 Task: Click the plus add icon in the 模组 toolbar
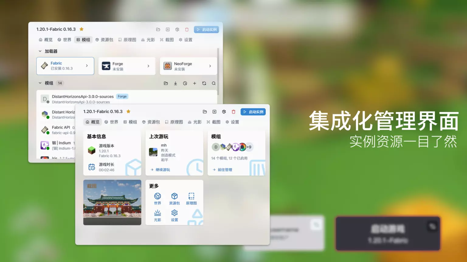[195, 83]
